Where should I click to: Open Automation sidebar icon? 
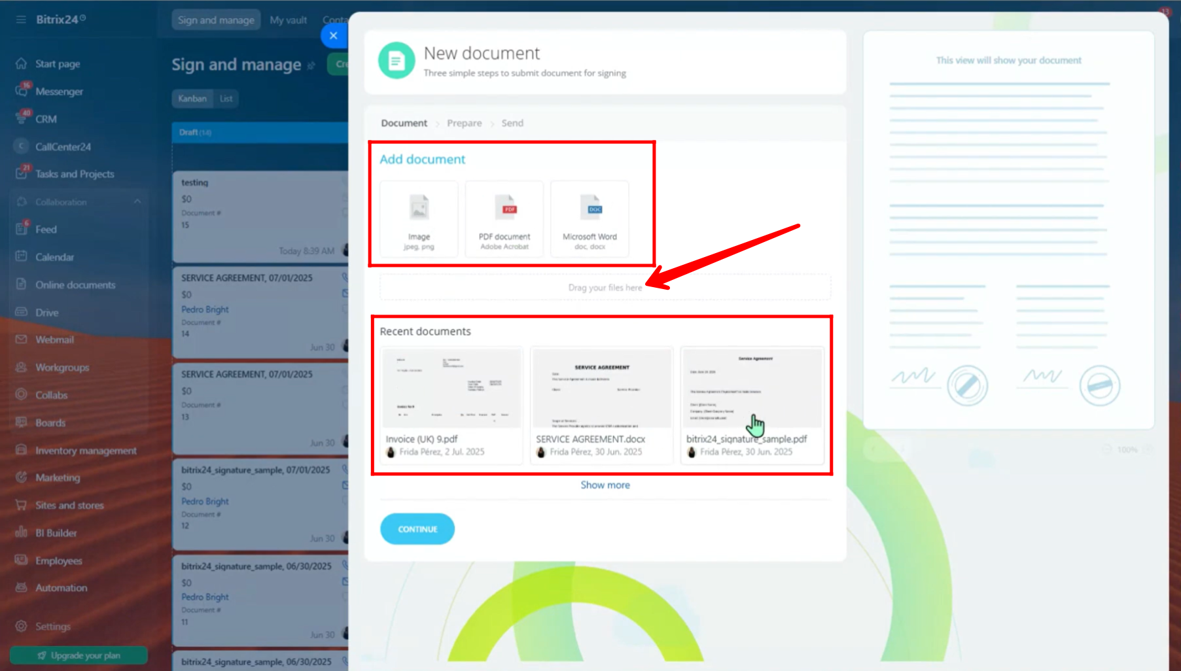coord(22,587)
